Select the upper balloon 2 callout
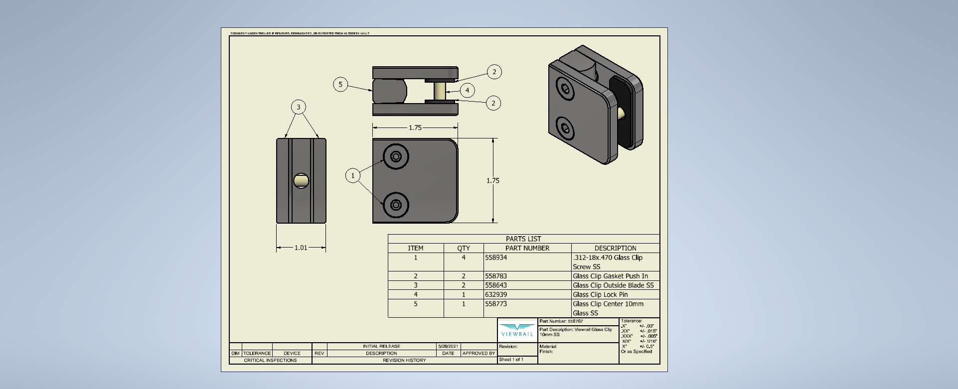 494,72
